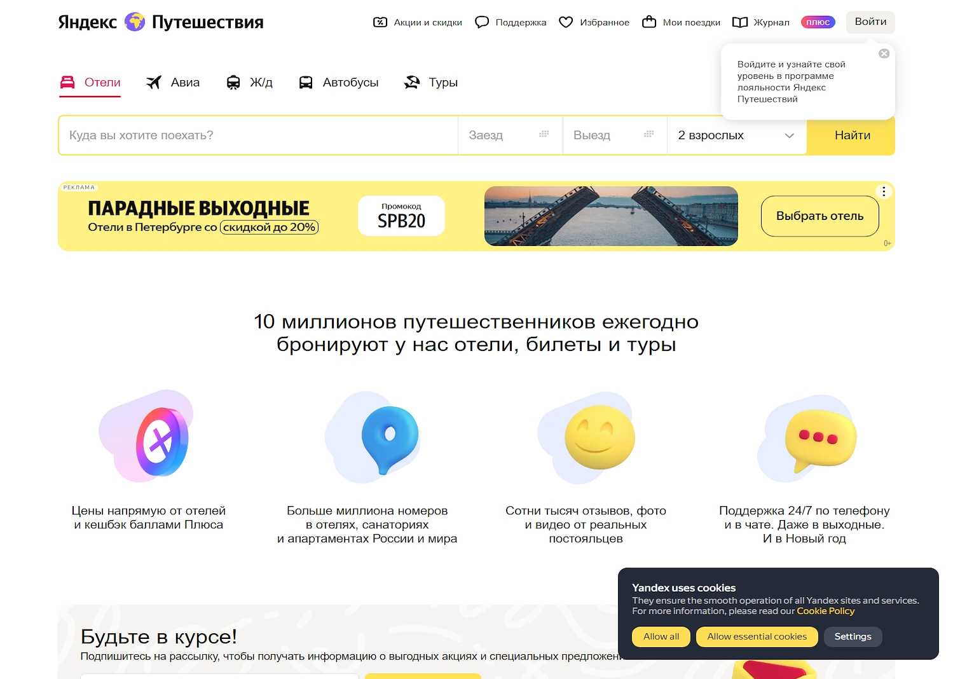Click the train icon on Ж/д tab
953x679 pixels.
(233, 83)
